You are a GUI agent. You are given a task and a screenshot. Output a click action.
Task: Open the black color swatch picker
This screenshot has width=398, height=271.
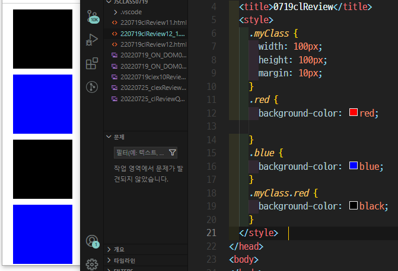[x=354, y=205]
